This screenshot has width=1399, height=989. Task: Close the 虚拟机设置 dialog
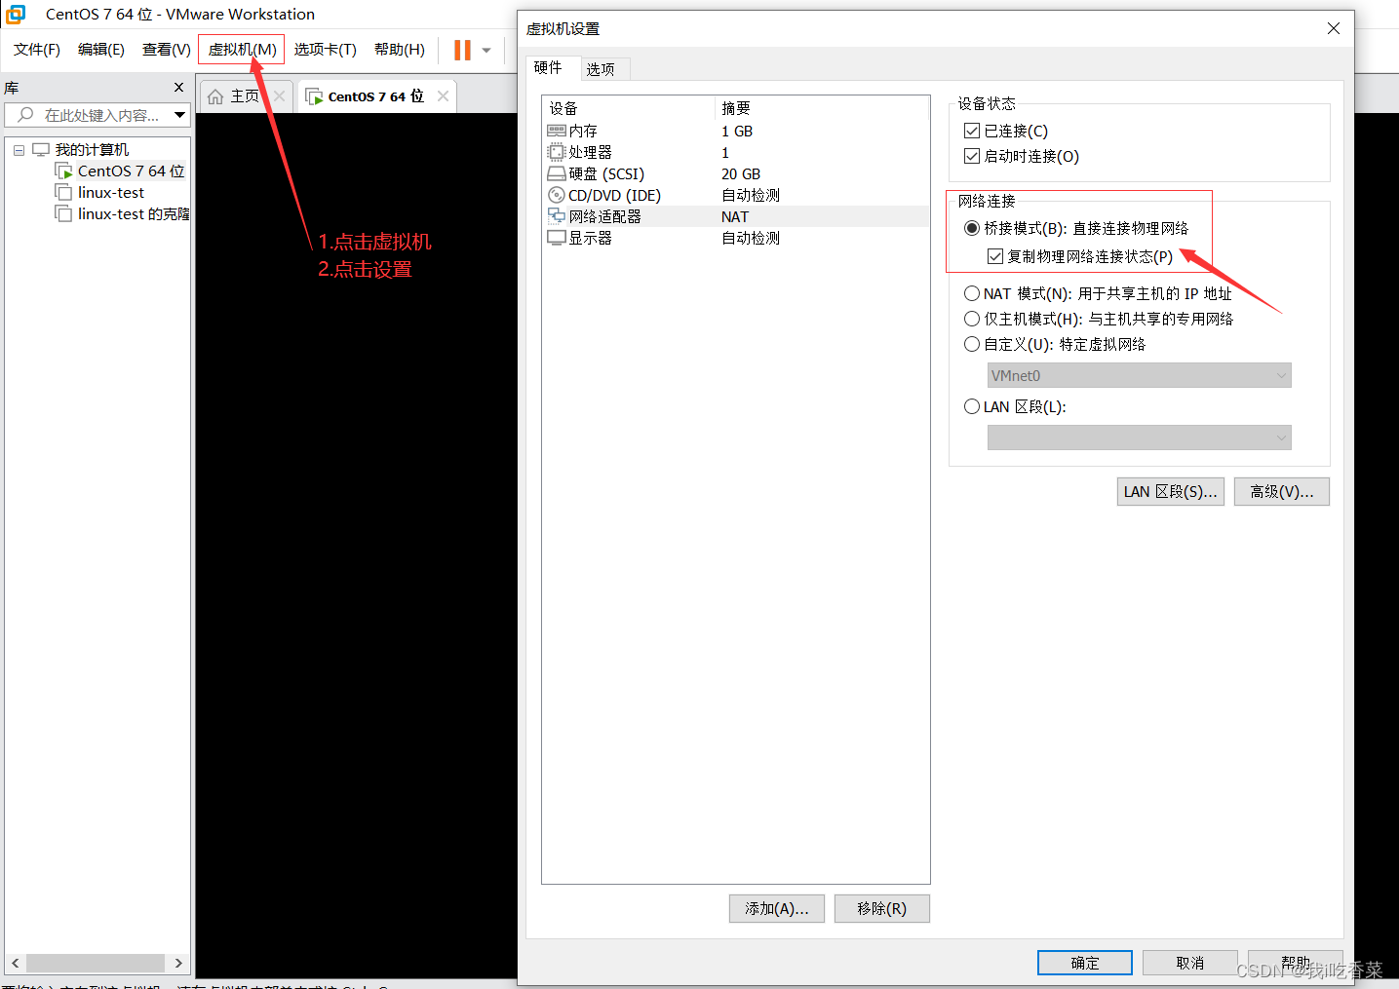click(x=1334, y=28)
